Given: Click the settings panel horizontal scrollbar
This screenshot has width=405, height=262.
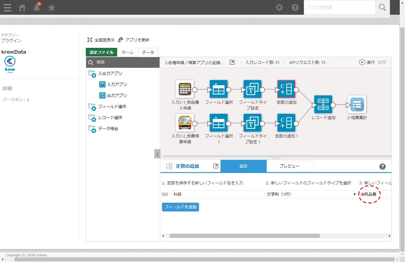Looking at the screenshot, I should coord(245,236).
